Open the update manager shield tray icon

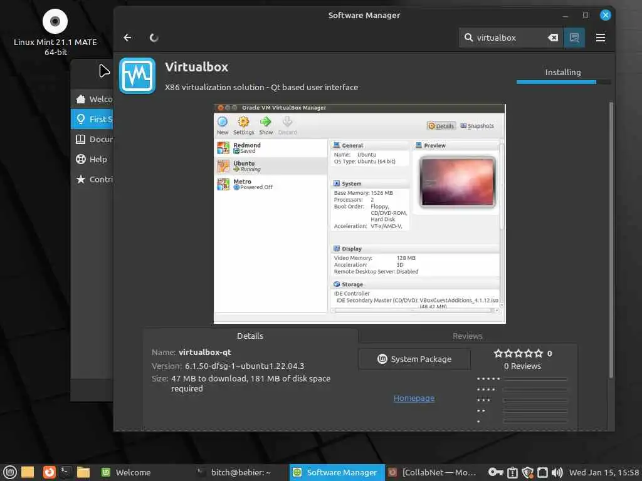(x=527, y=472)
